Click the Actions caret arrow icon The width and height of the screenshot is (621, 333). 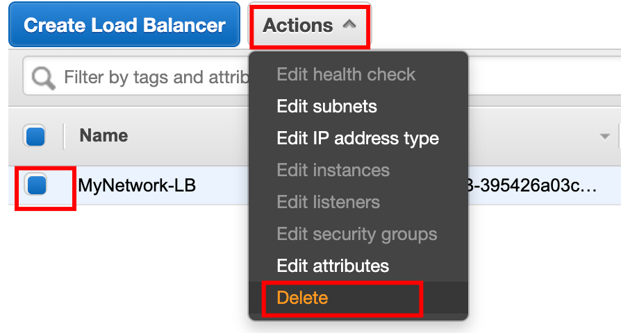(x=349, y=24)
